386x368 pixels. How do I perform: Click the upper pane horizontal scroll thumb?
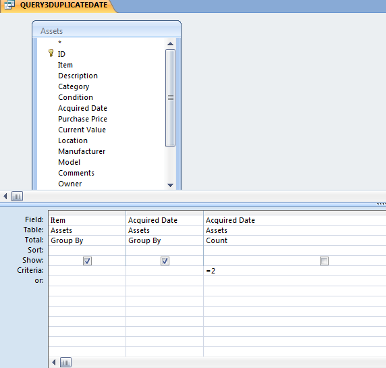[x=17, y=196]
